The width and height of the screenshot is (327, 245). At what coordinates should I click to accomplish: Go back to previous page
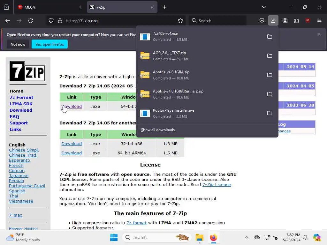point(8,21)
